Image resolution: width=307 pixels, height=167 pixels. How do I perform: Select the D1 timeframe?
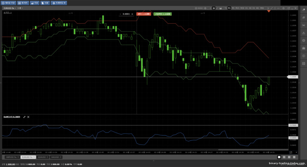[254, 8]
